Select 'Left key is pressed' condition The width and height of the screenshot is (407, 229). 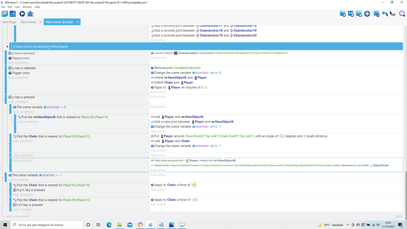click(28, 205)
